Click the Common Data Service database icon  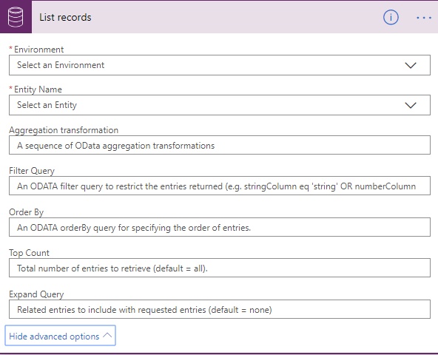pyautogui.click(x=16, y=17)
